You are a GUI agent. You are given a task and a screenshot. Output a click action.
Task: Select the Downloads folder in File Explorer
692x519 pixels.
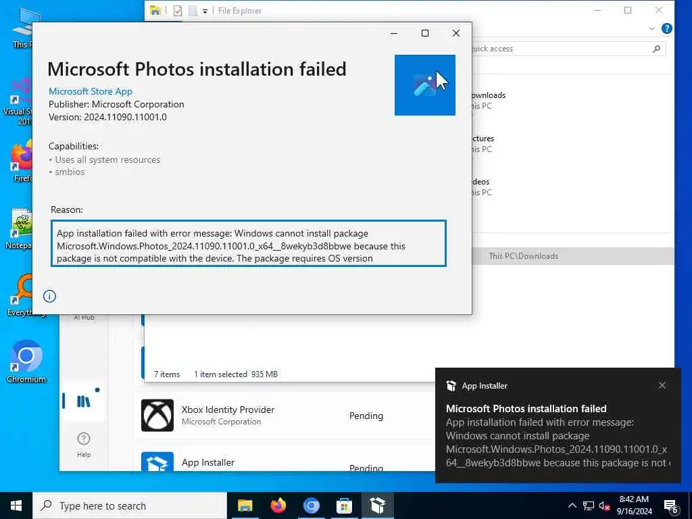coord(488,100)
